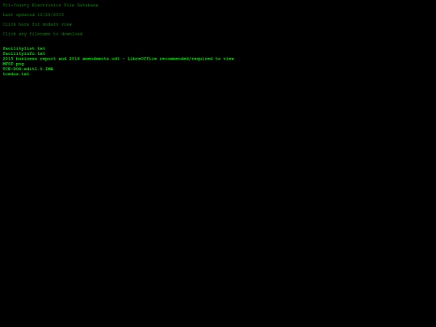Download the TCE-DOS-edit1.0.IMA disk image
Viewport: 436px width, 327px height.
[x=27, y=69]
